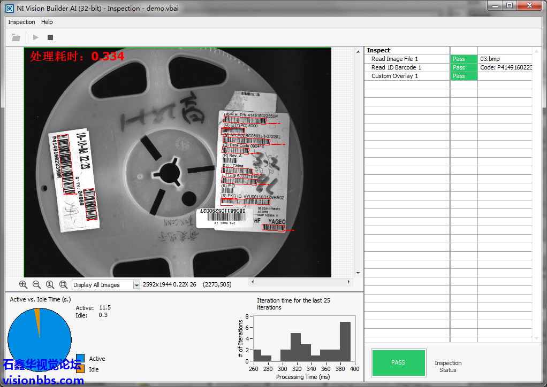This screenshot has height=387, width=547.
Task: Select the Read 1D Barcode 1 step
Action: click(x=396, y=67)
